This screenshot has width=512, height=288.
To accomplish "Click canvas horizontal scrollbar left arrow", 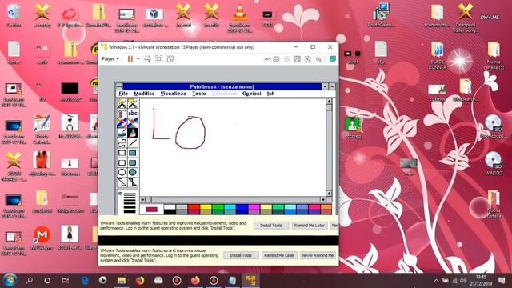I will 142,199.
